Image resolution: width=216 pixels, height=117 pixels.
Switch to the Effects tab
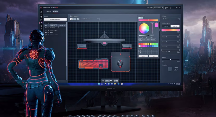pyautogui.click(x=55, y=11)
